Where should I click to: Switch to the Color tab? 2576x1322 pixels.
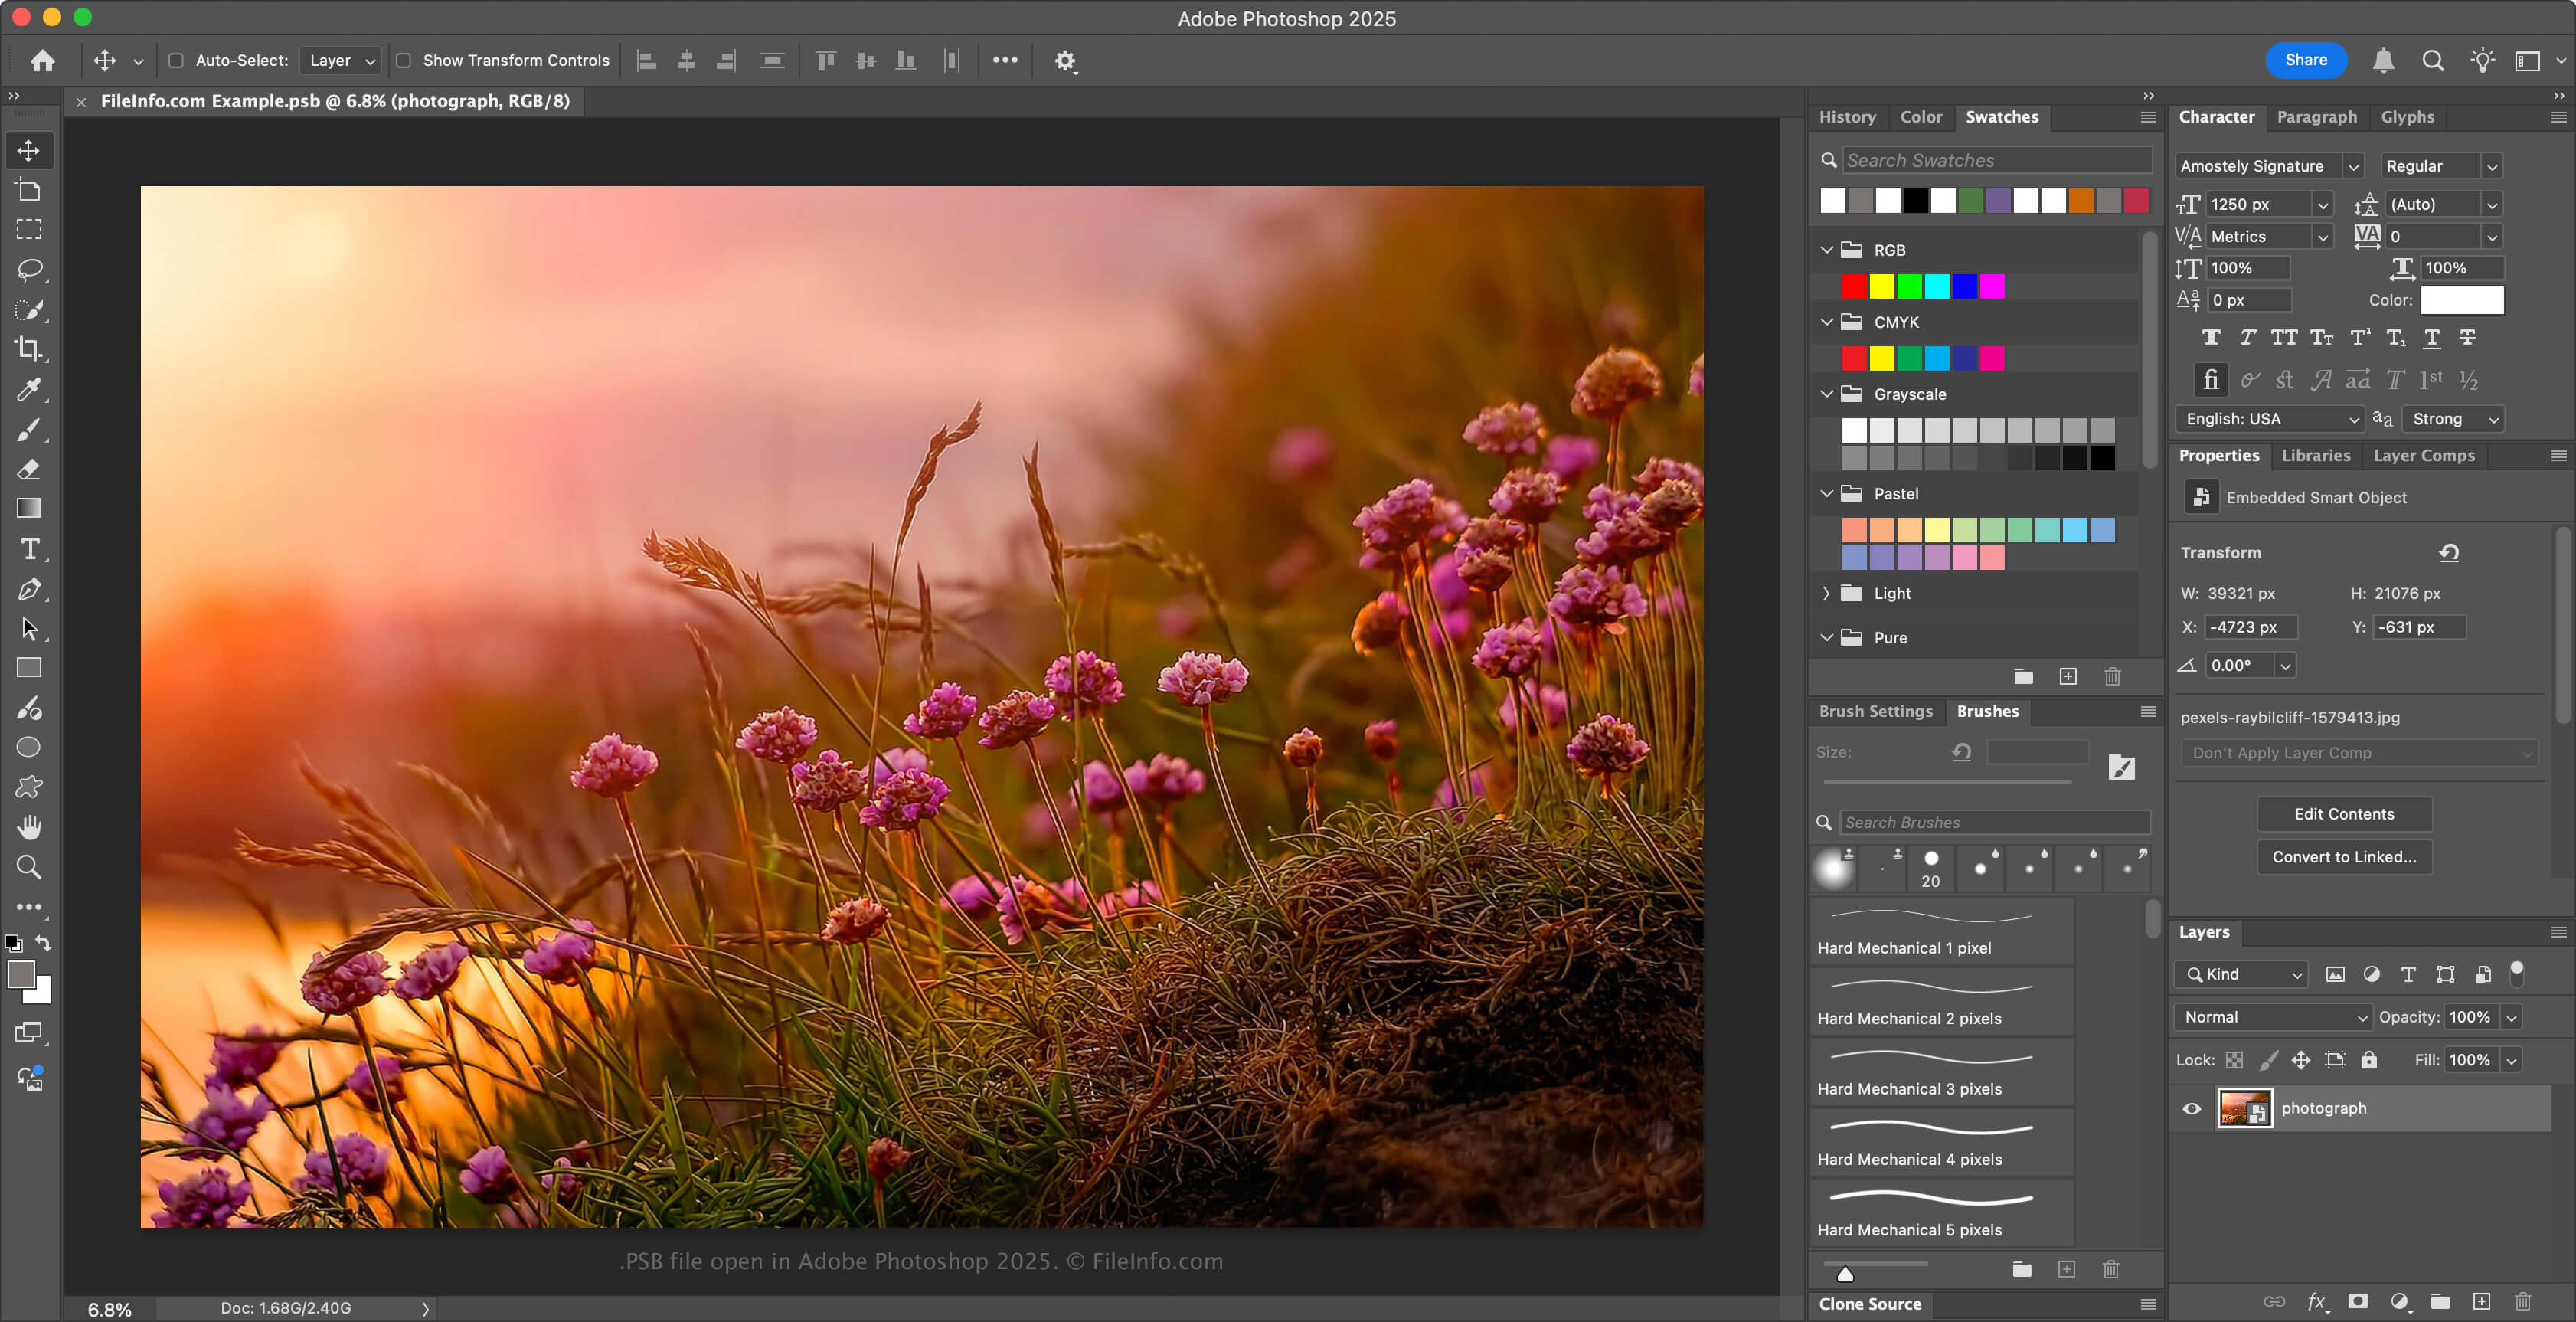pyautogui.click(x=1920, y=117)
